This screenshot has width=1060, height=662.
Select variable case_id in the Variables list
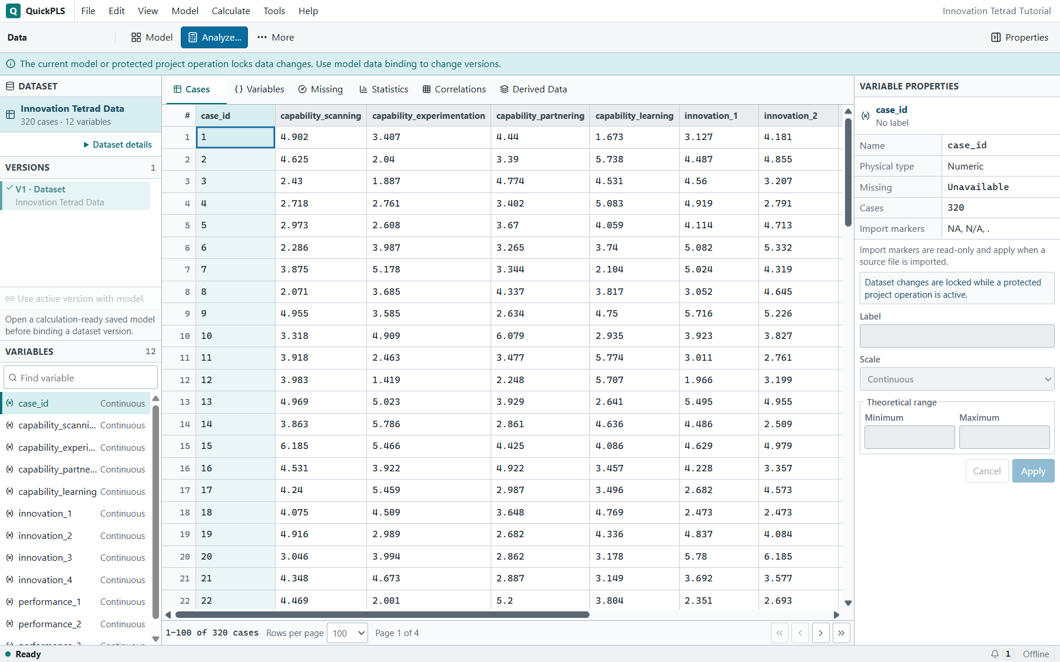[75, 403]
